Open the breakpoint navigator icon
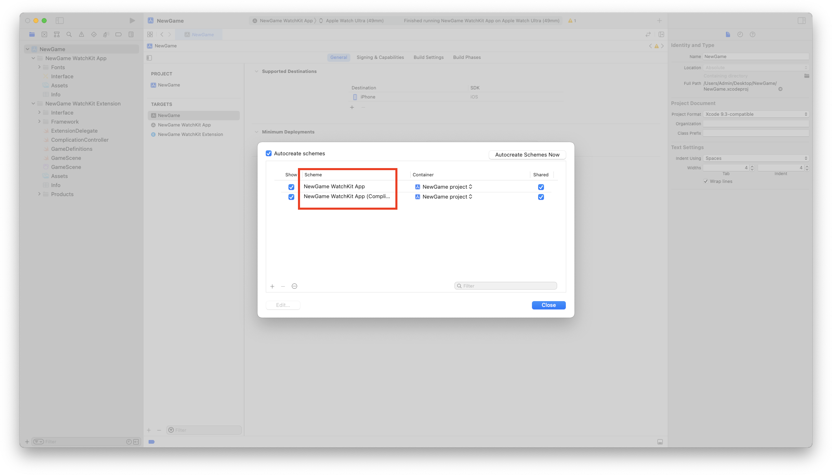832x475 pixels. [118, 35]
